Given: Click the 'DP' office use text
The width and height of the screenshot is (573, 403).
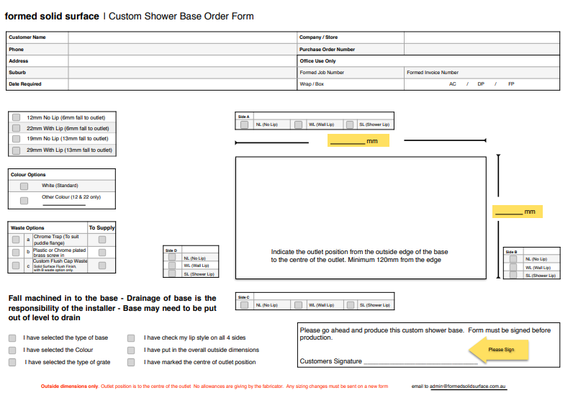Looking at the screenshot, I should point(481,84).
